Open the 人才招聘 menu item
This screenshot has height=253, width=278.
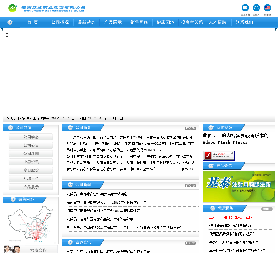218,22
